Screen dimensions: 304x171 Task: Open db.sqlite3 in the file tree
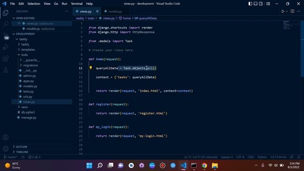(28, 113)
